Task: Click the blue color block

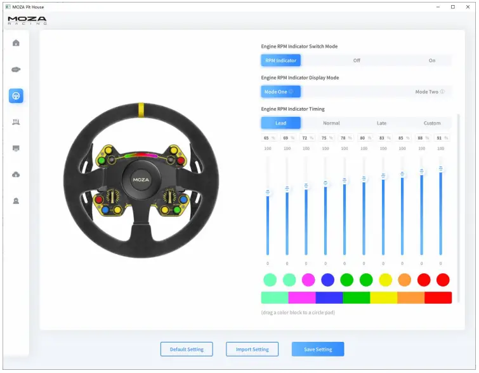Action: pos(329,297)
